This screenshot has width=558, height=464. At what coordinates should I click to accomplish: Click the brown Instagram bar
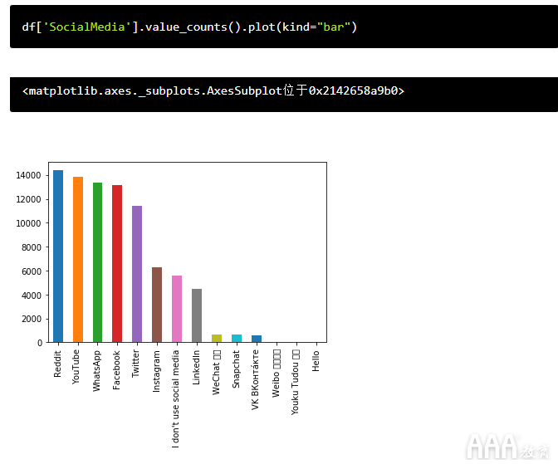[x=157, y=305]
